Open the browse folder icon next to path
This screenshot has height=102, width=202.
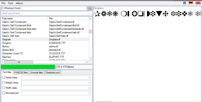[90, 8]
